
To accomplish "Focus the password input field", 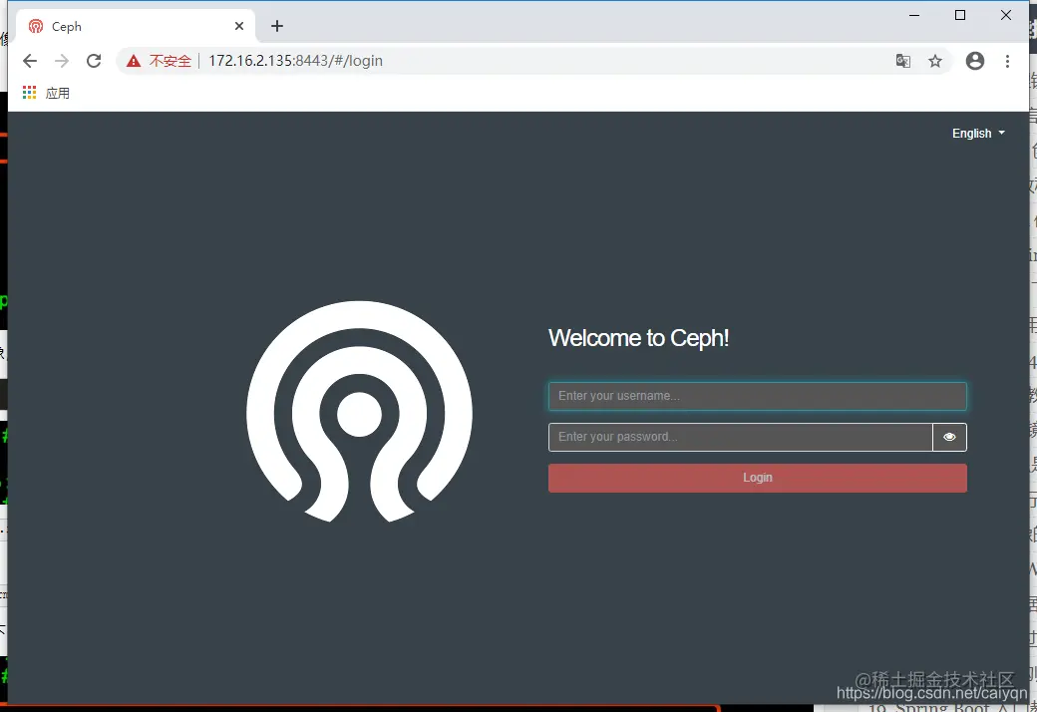I will click(x=740, y=437).
